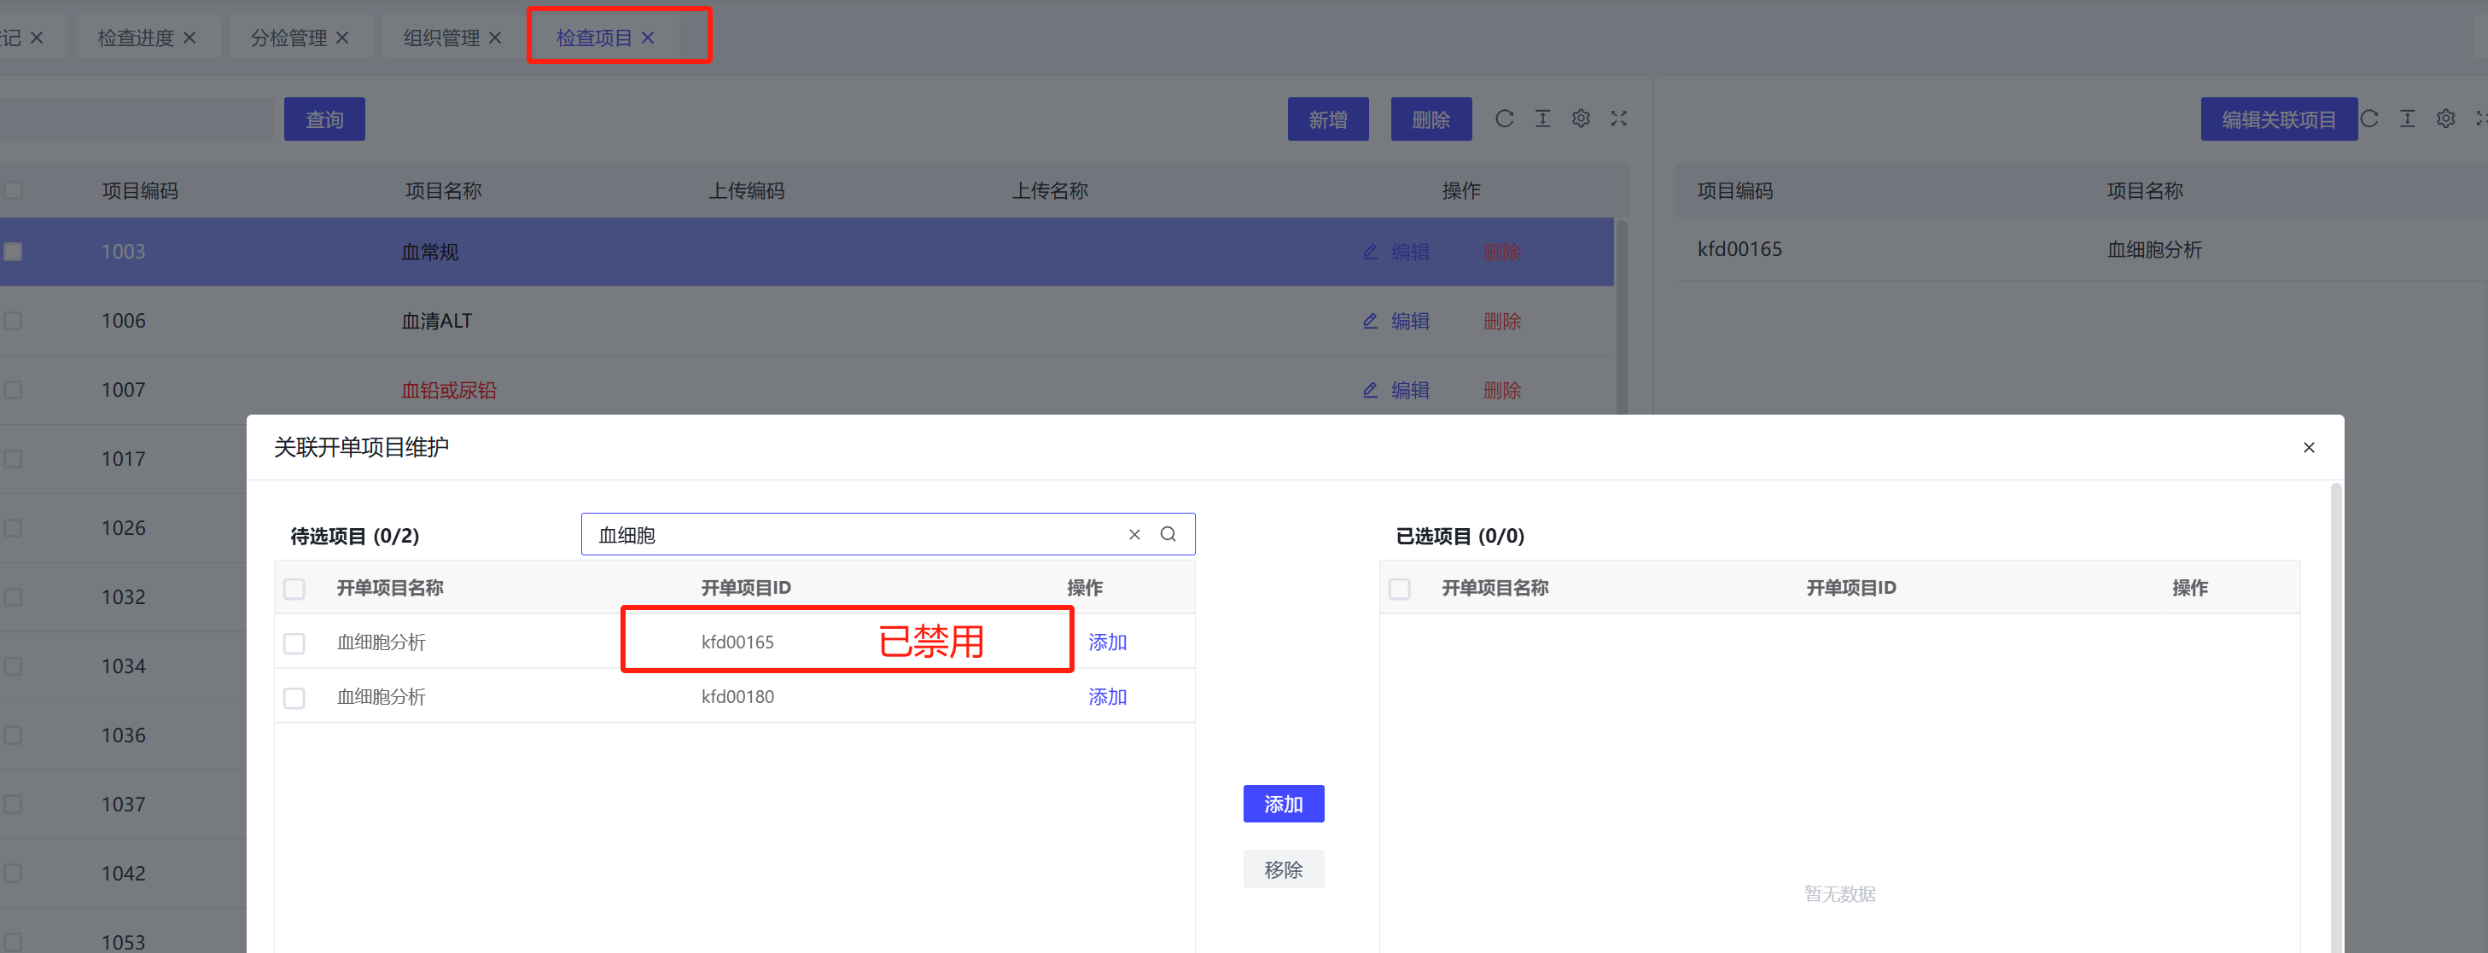Check the kfd00165 血细胞分析 row checkbox
This screenshot has width=2488, height=953.
[294, 643]
